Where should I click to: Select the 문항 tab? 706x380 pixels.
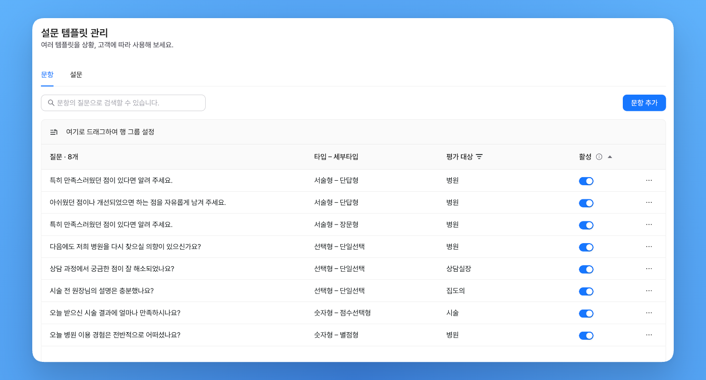(47, 74)
